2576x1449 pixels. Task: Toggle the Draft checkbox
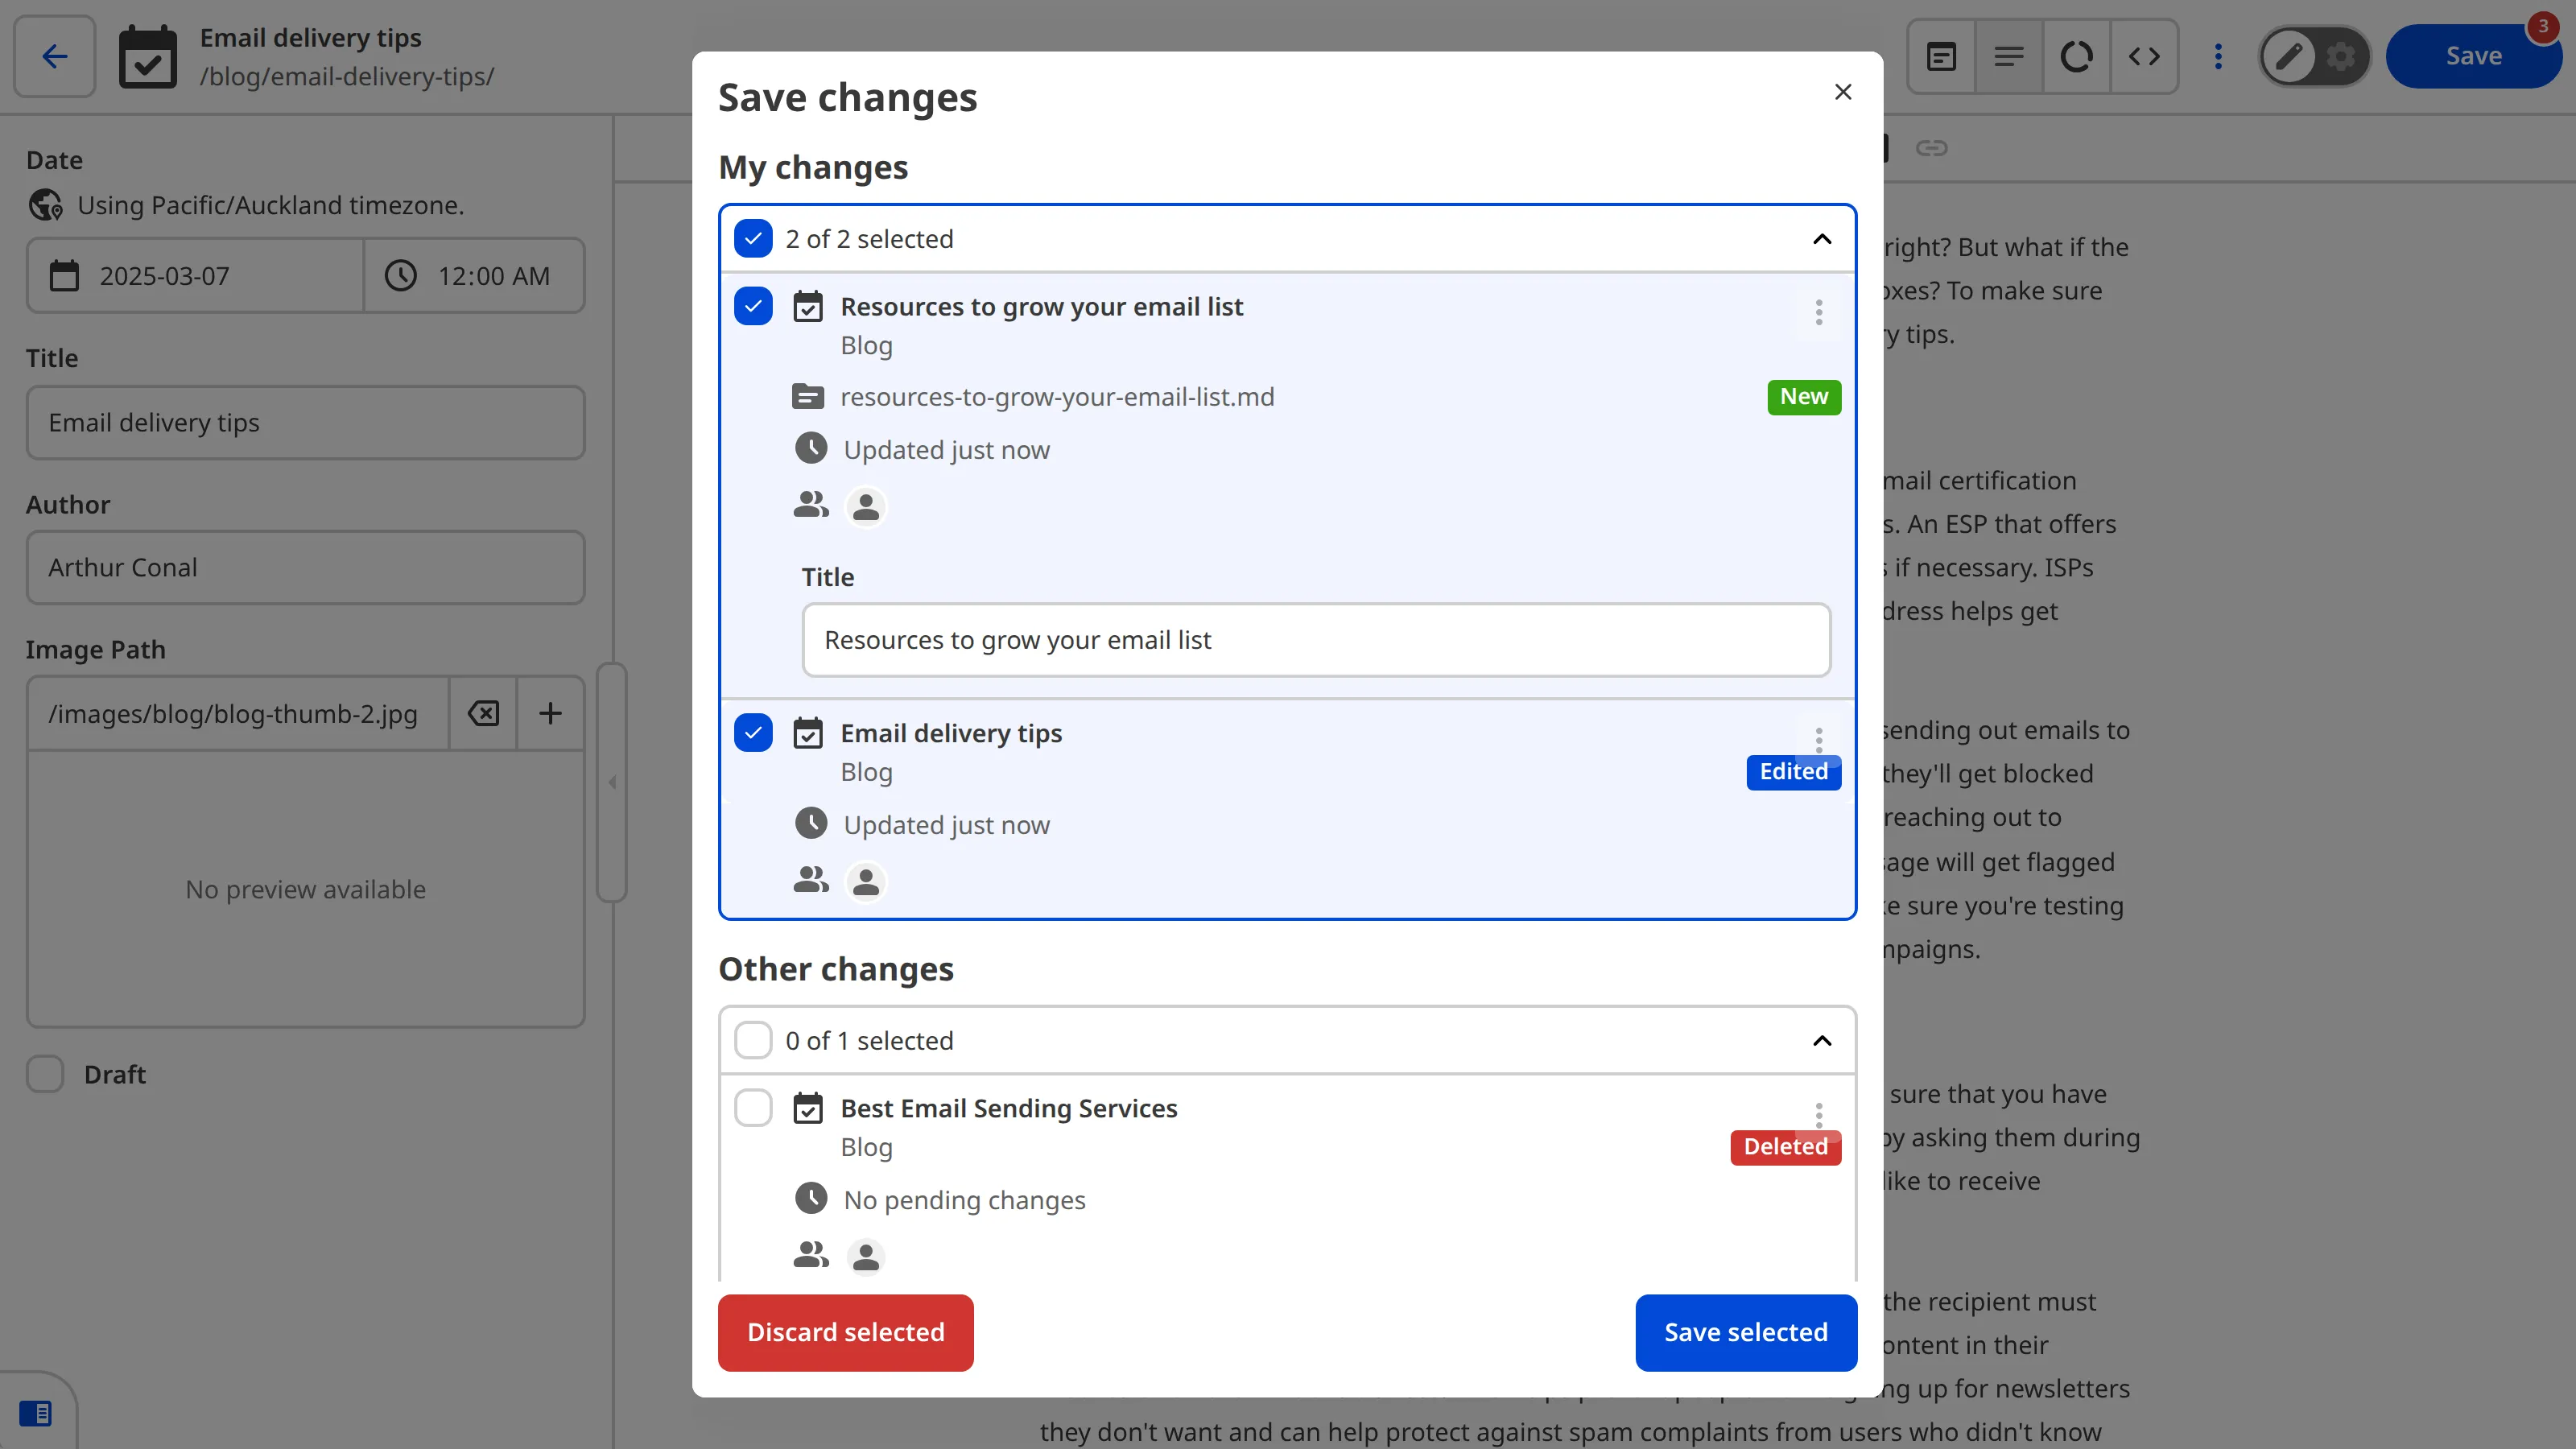coord(45,1074)
